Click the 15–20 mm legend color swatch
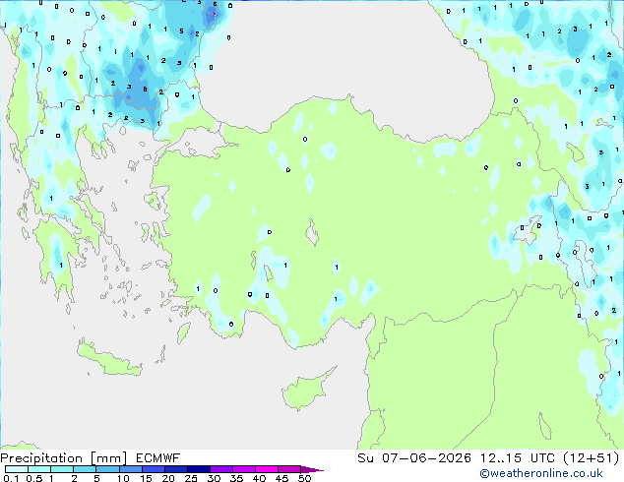Viewport: 624px width, 482px height. coord(153,469)
